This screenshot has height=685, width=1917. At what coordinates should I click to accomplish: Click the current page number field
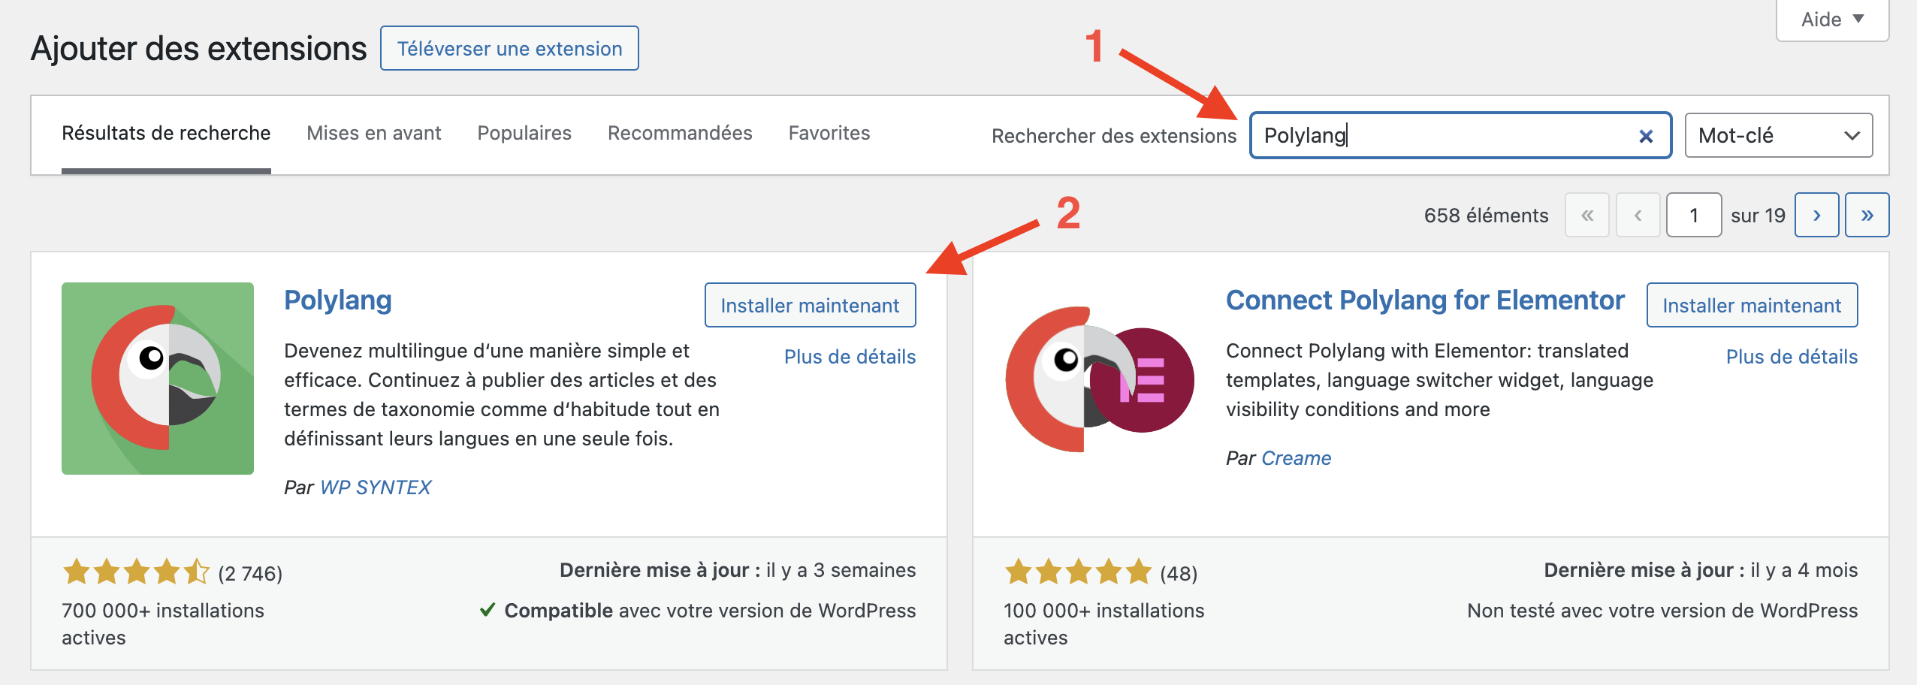(x=1693, y=216)
